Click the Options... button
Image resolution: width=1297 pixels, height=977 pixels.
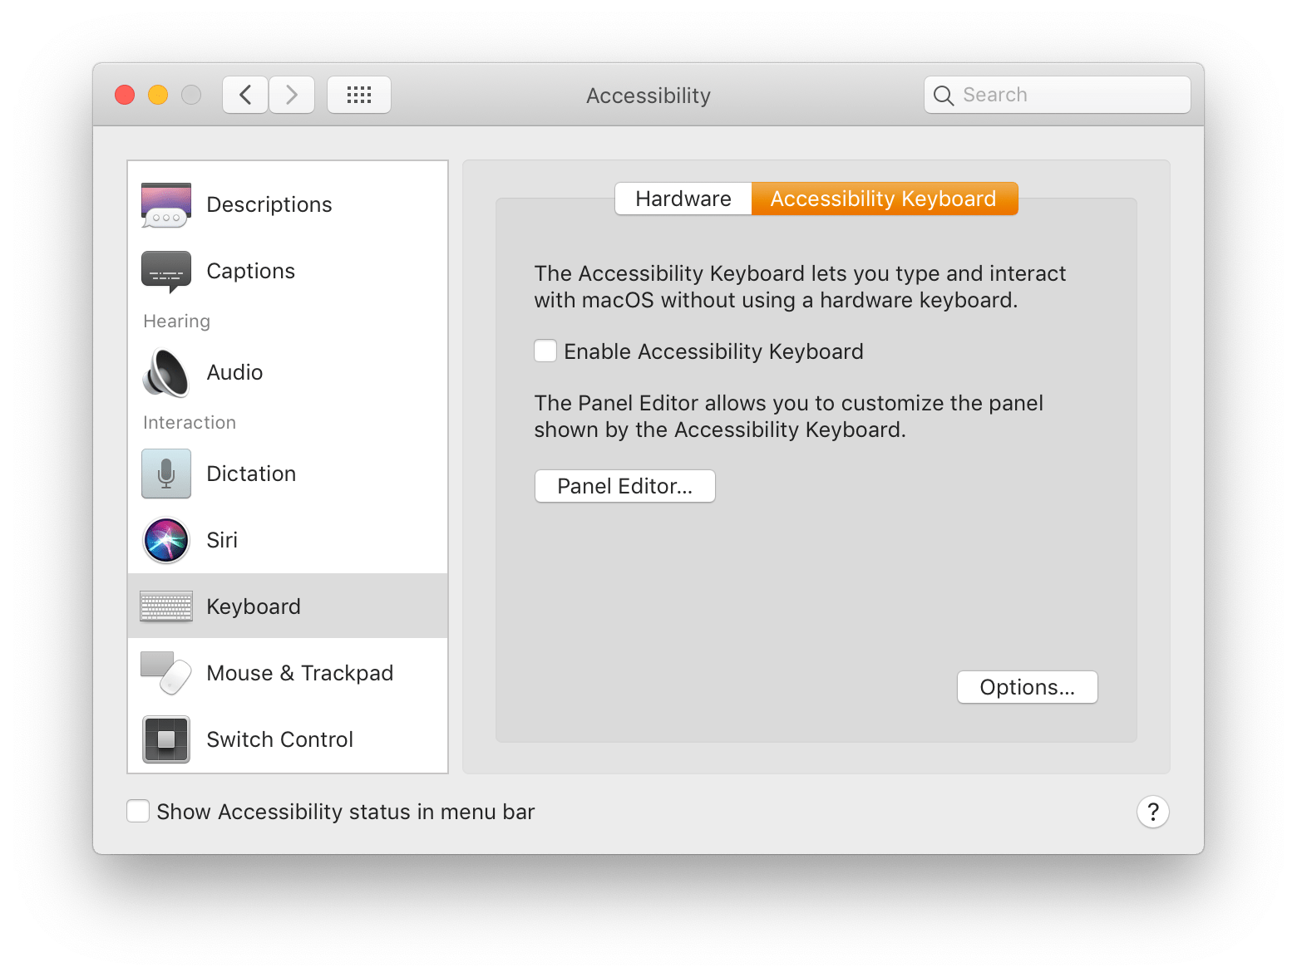coord(1028,687)
